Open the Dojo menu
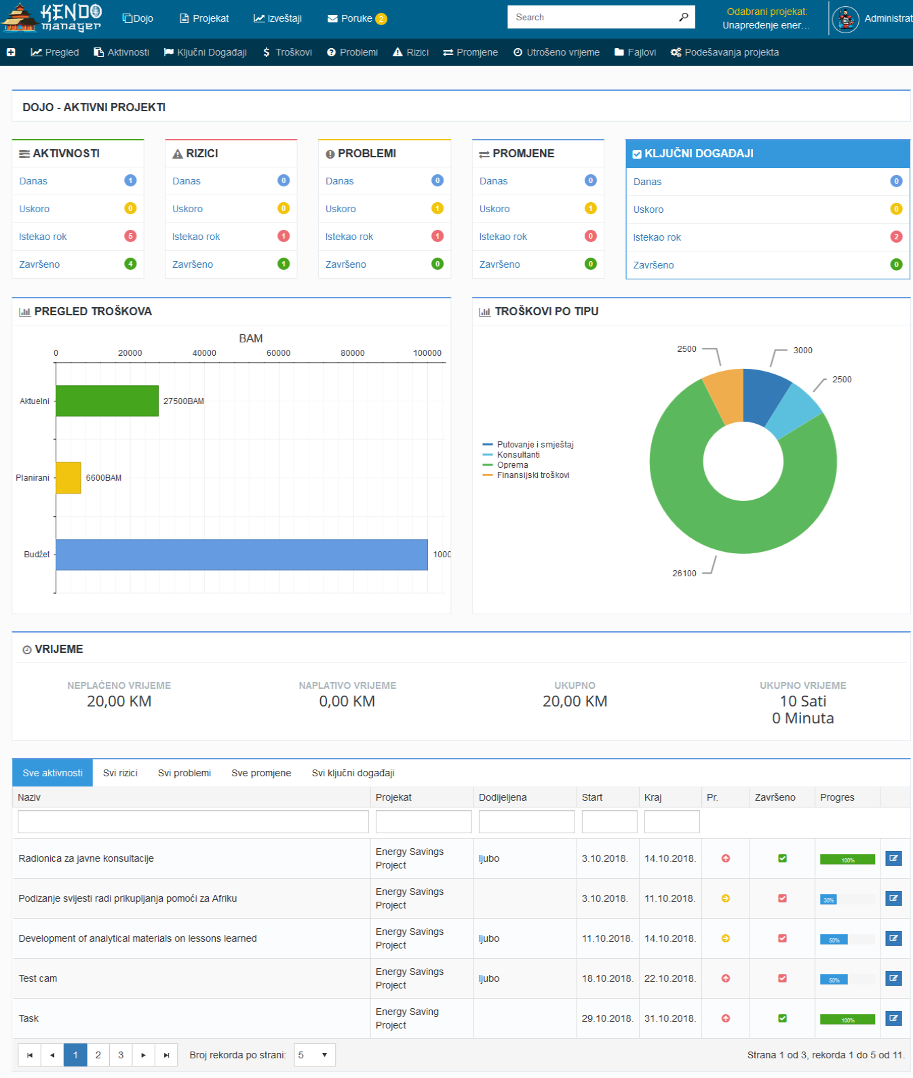This screenshot has width=913, height=1078. 138,18
